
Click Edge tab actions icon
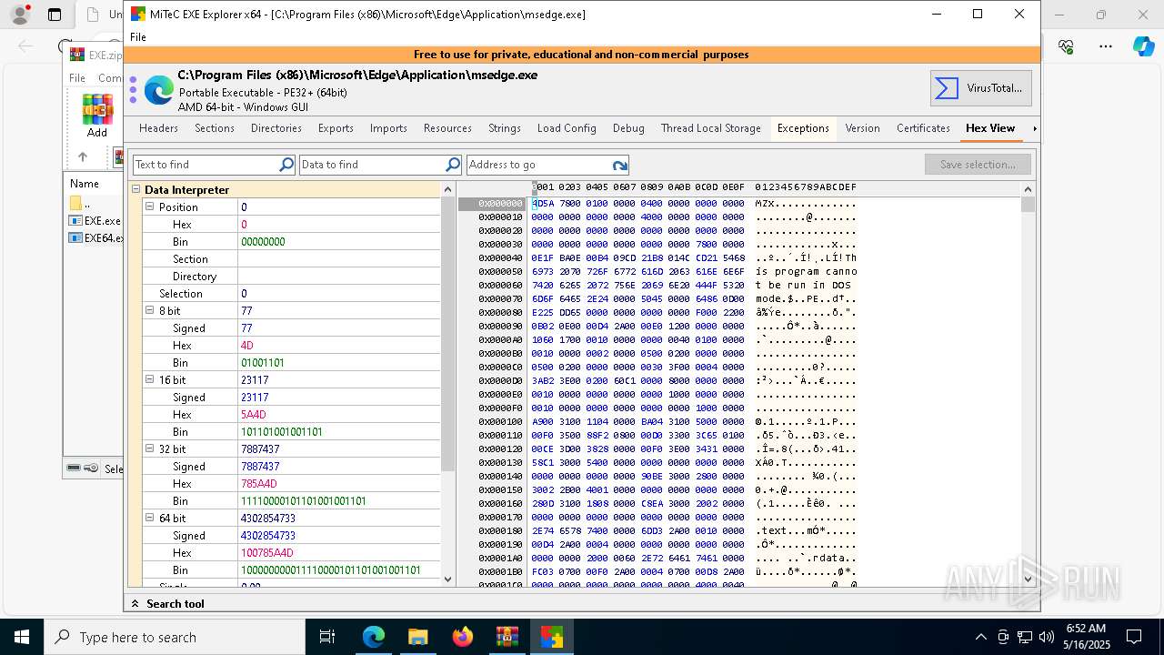tap(55, 15)
